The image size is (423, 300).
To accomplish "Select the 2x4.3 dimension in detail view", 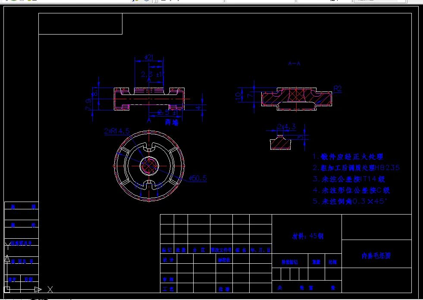I will pyautogui.click(x=286, y=126).
